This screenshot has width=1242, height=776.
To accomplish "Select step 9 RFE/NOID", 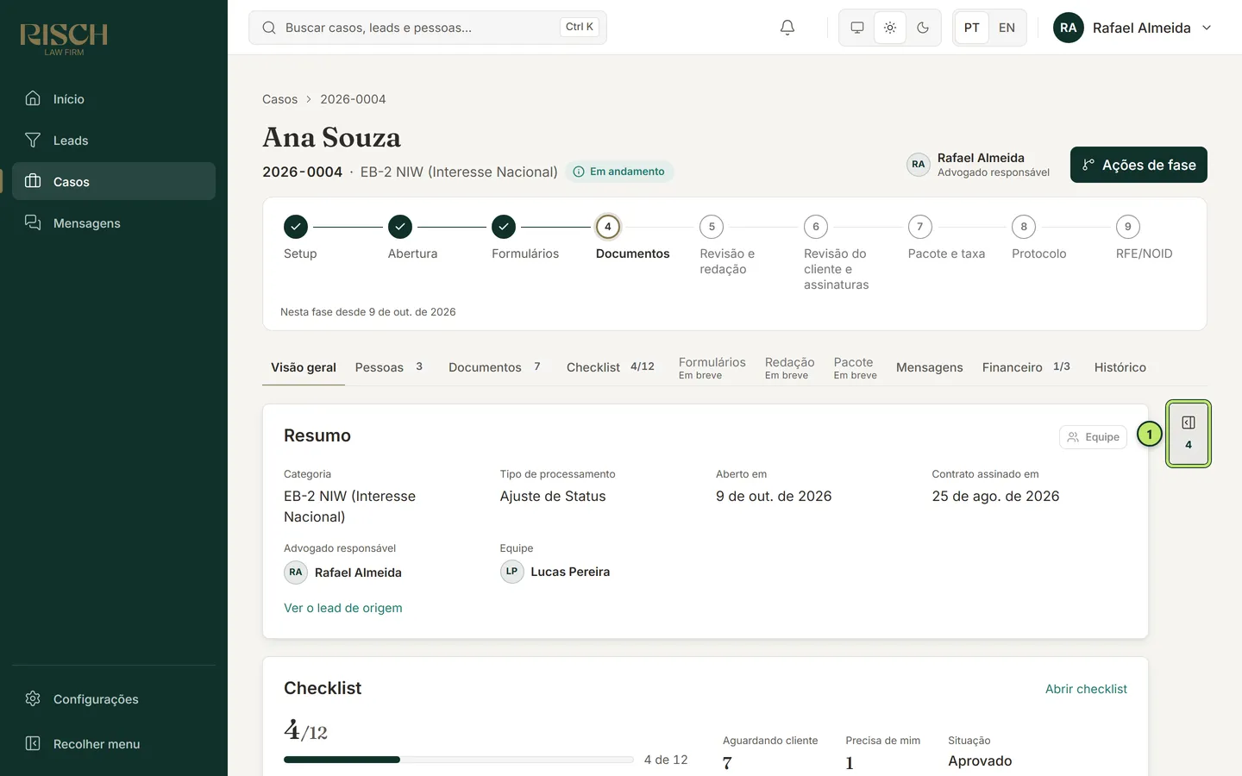I will 1128,227.
